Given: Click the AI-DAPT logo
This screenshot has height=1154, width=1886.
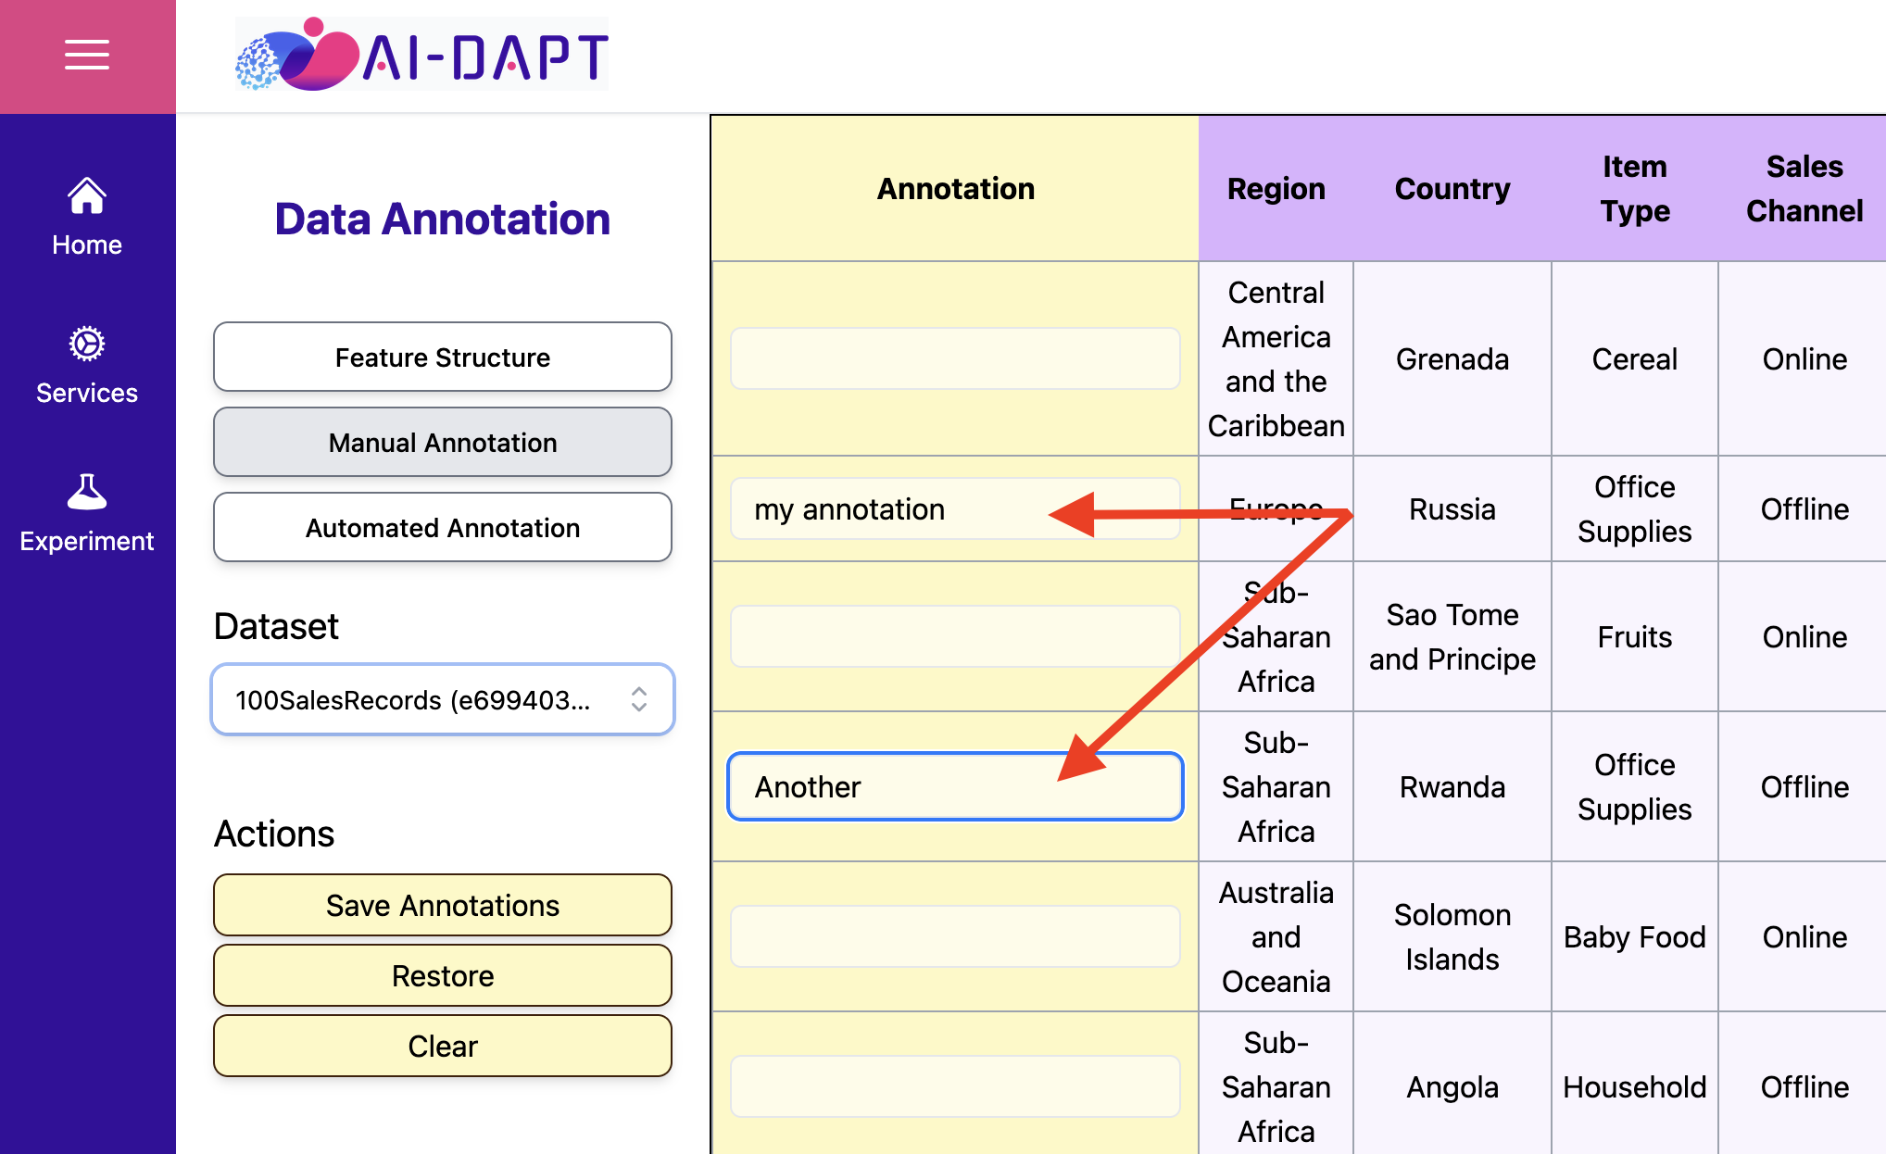Looking at the screenshot, I should pos(421,54).
